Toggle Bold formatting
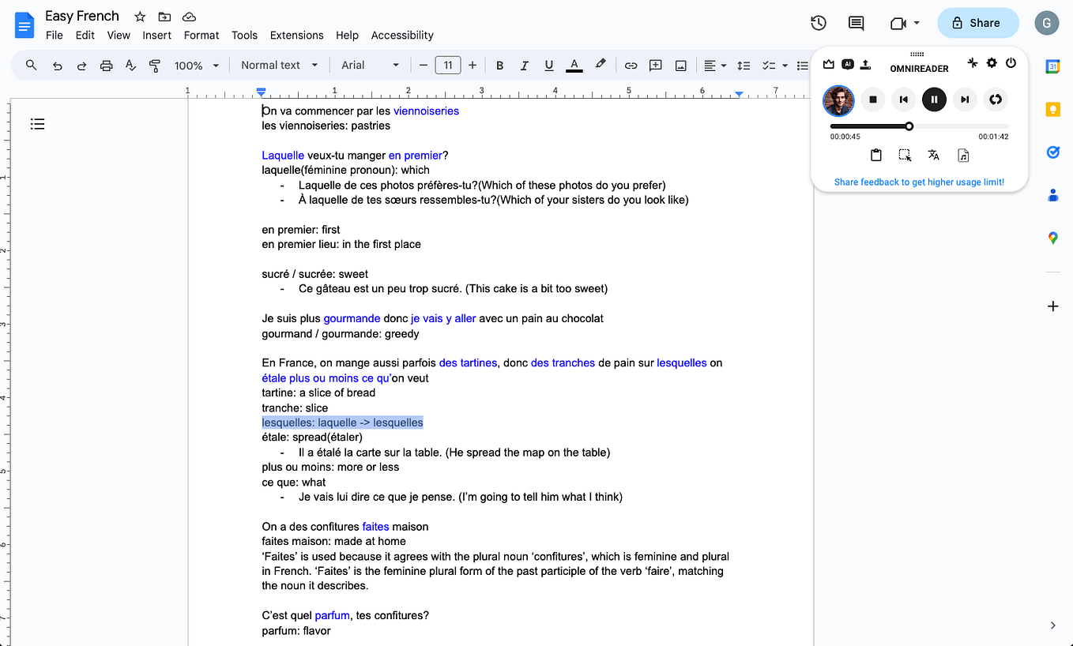 coord(499,66)
